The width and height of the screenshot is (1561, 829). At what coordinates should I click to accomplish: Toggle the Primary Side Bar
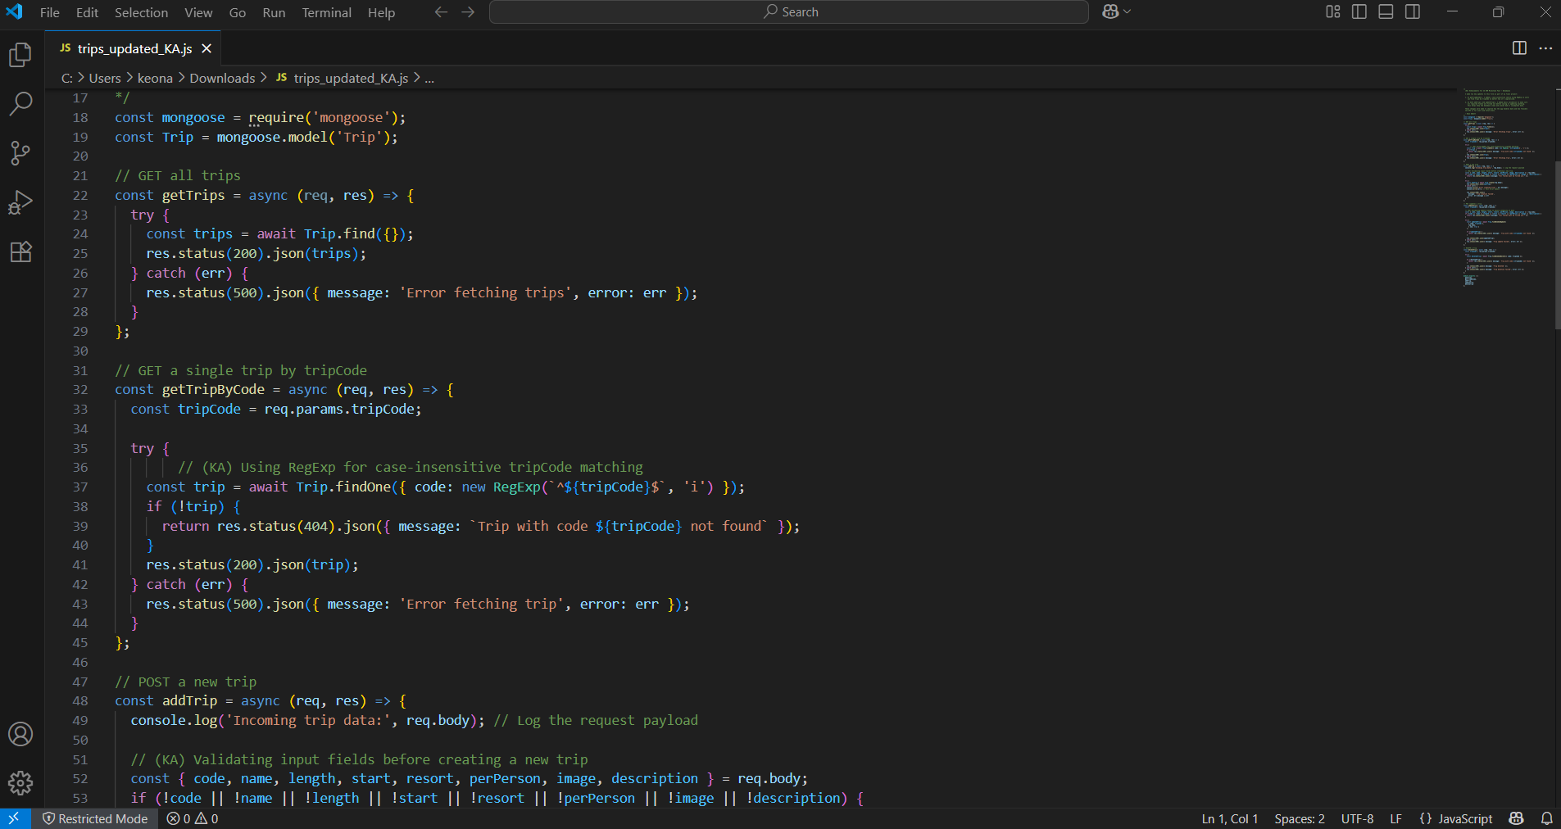pos(1359,11)
